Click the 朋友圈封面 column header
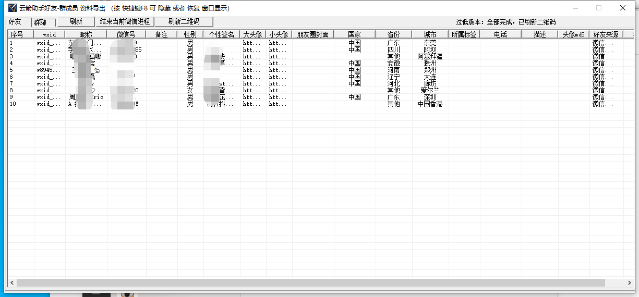This screenshot has height=297, width=639. coord(313,34)
